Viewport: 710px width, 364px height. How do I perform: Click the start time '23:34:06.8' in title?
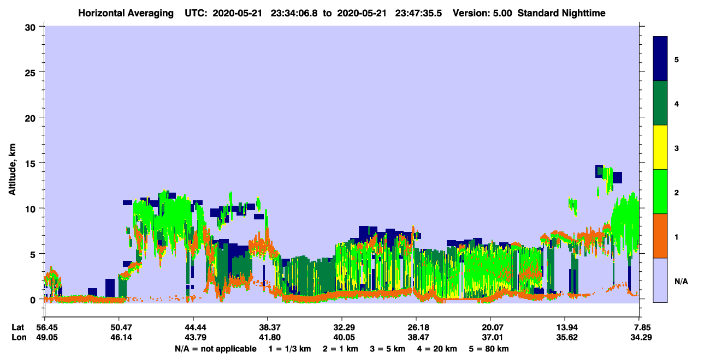coord(294,13)
